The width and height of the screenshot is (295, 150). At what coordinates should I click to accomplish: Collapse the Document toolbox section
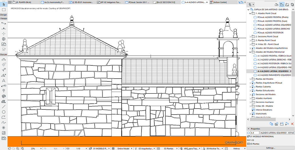click(x=4, y=54)
